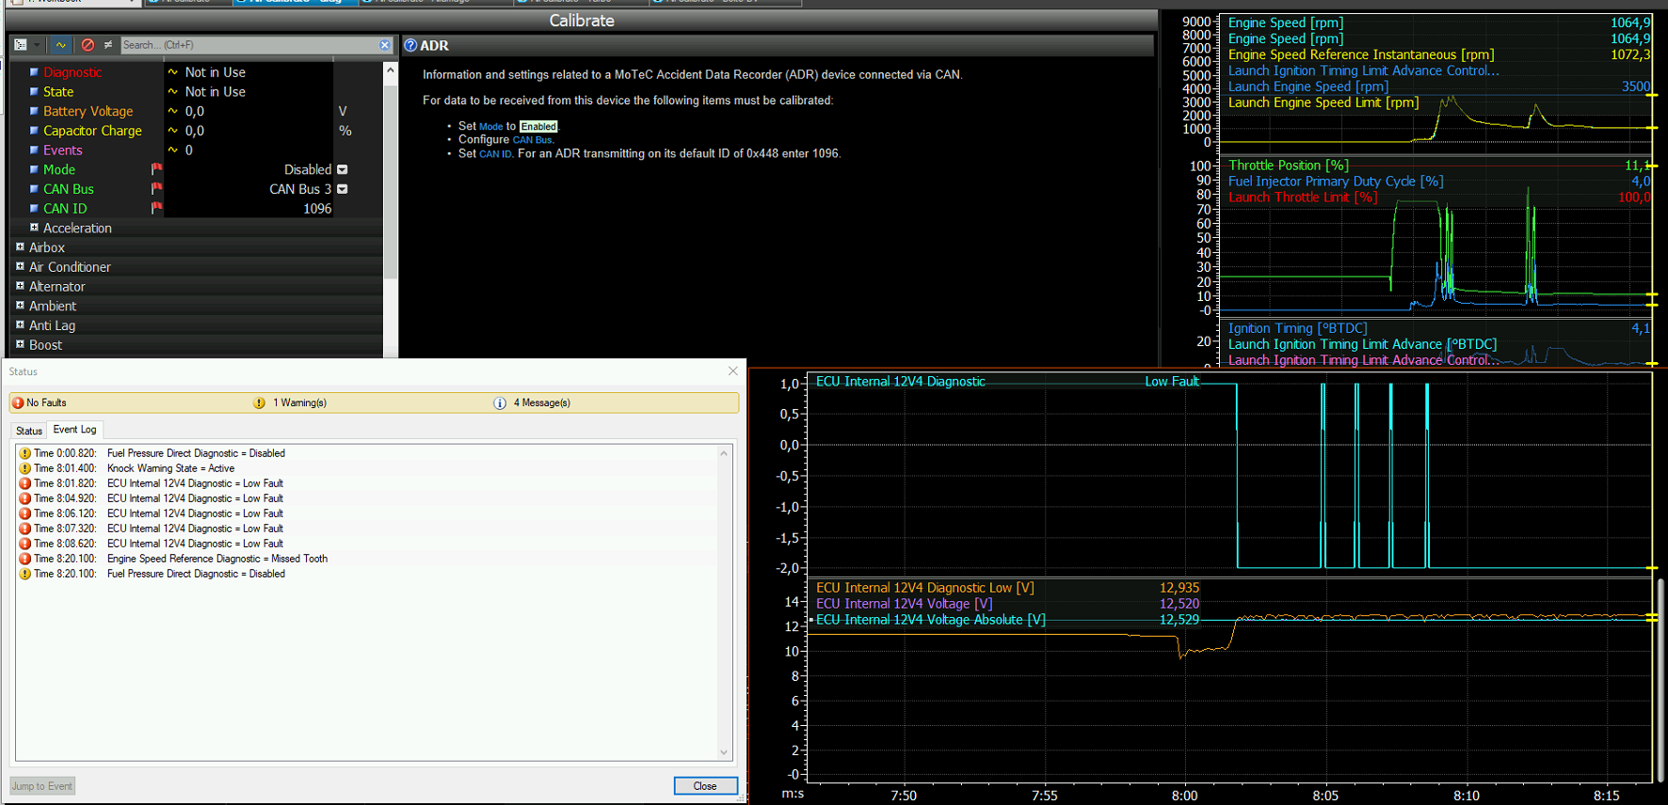Viewport: 1668px width, 805px height.
Task: Click the No Faults red indicator icon
Action: point(18,402)
